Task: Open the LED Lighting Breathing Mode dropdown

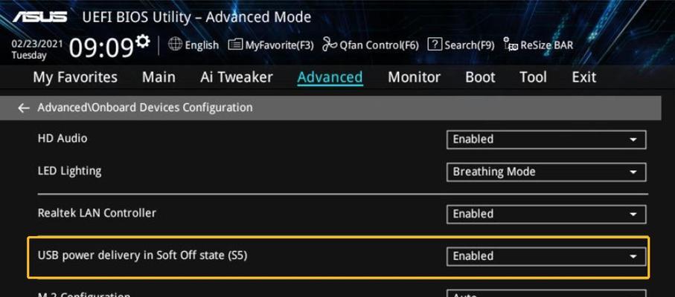Action: [x=546, y=172]
